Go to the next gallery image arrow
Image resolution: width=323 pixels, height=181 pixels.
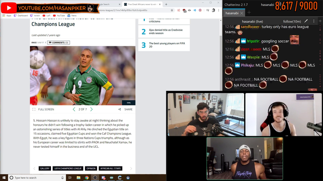91,110
